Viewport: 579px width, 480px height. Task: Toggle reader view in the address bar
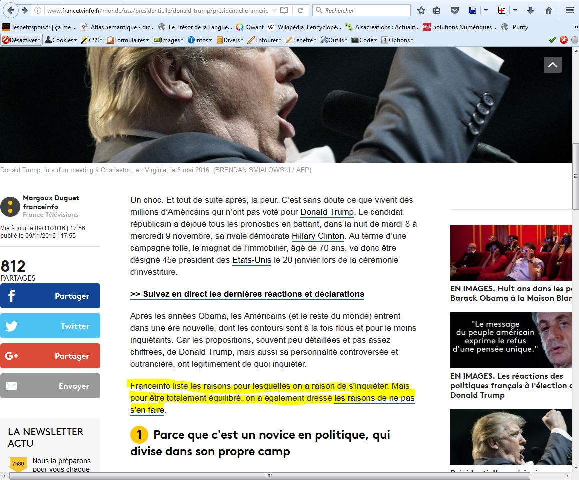[x=284, y=10]
